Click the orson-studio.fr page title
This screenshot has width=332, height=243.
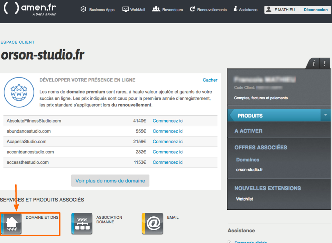point(43,55)
